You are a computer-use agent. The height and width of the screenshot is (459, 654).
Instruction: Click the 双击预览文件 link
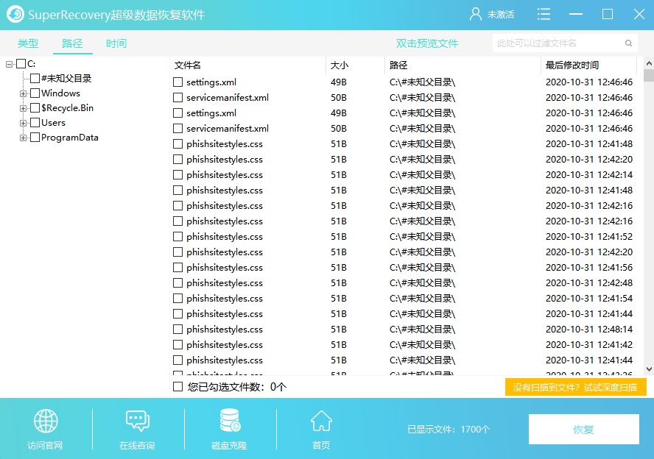point(427,43)
